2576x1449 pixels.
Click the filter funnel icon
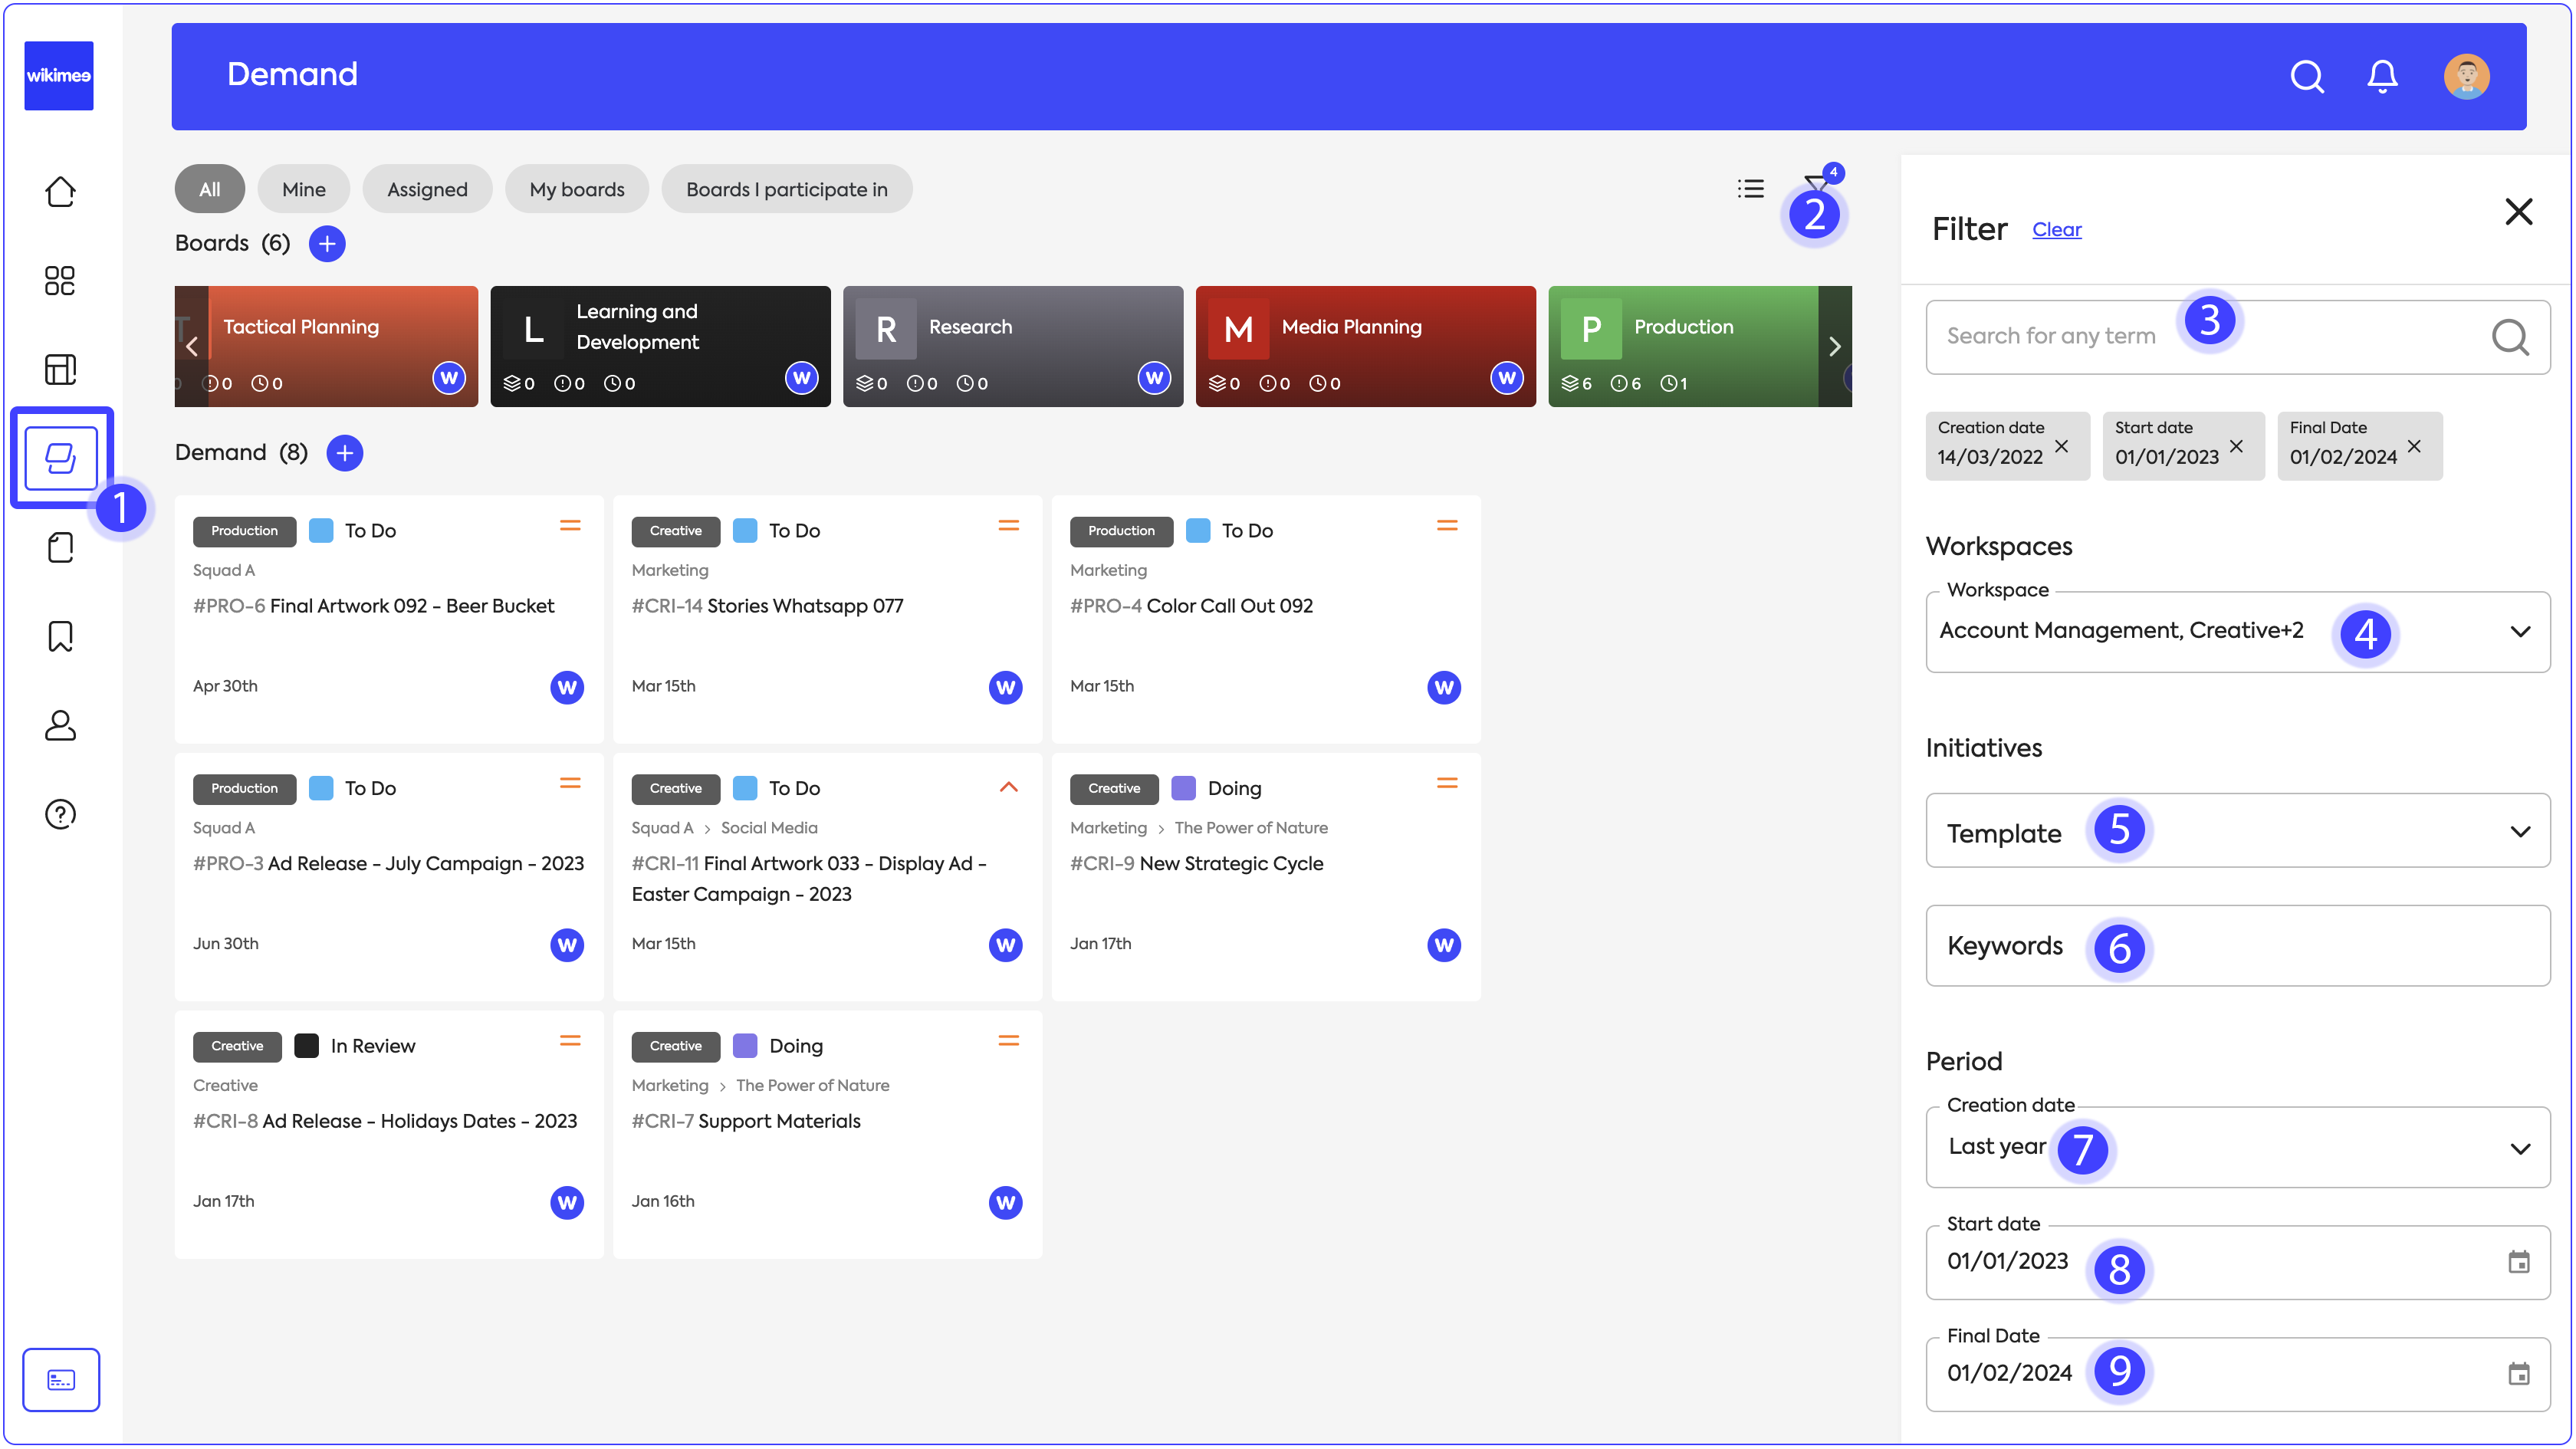click(1814, 185)
